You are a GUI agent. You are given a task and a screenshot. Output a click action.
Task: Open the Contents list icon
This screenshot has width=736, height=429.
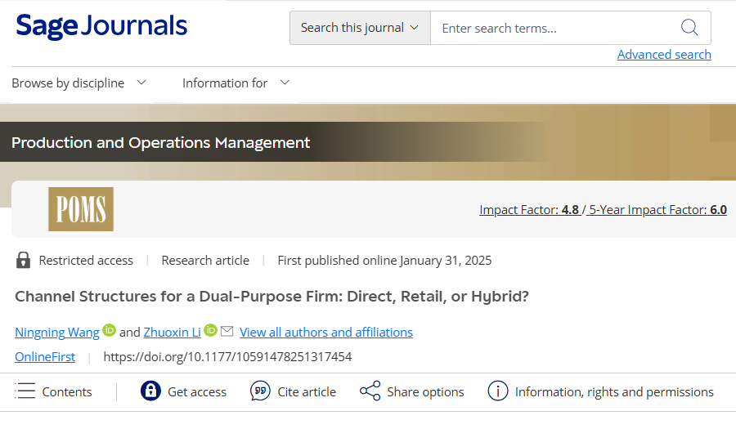(x=25, y=391)
